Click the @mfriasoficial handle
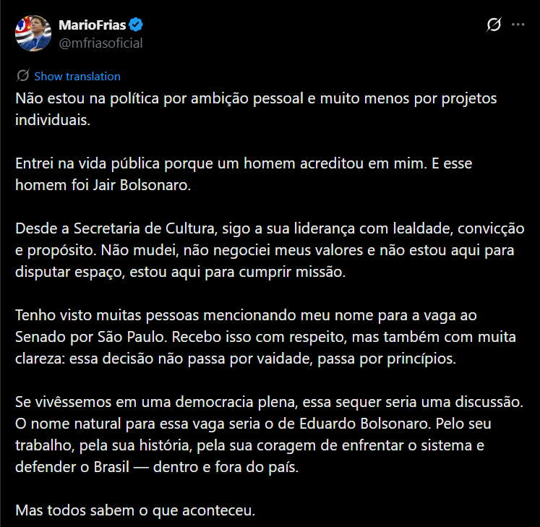Viewport: 540px width, 527px height. click(100, 43)
